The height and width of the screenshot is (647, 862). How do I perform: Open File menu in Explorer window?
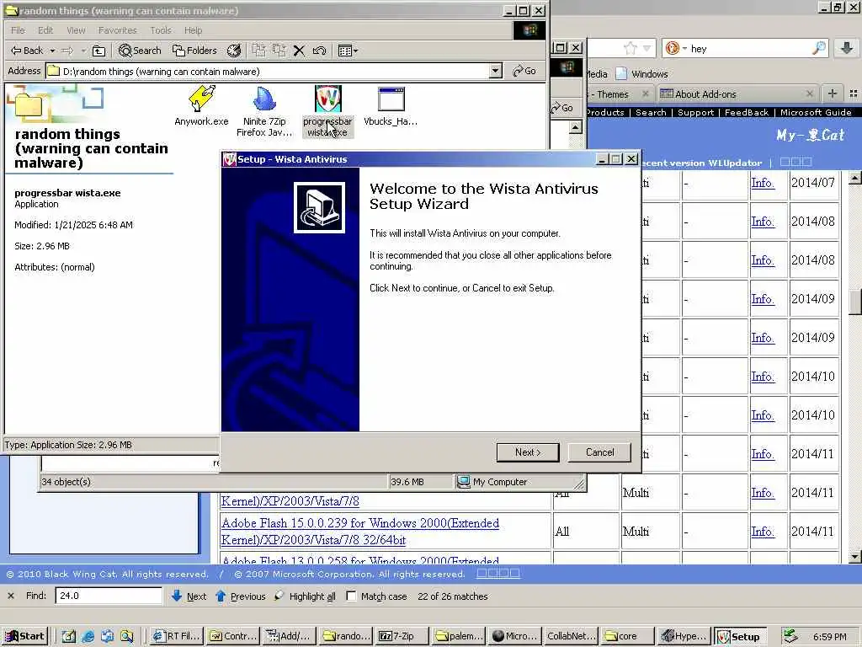(x=18, y=30)
